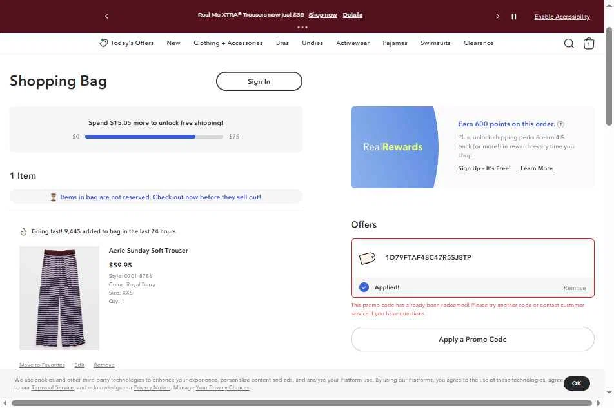614x408 pixels.
Task: Click the RealRewards blue banner image
Action: click(394, 147)
